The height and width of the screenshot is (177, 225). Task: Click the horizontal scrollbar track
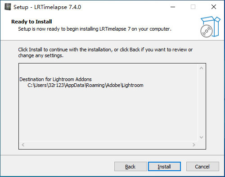tap(108, 145)
